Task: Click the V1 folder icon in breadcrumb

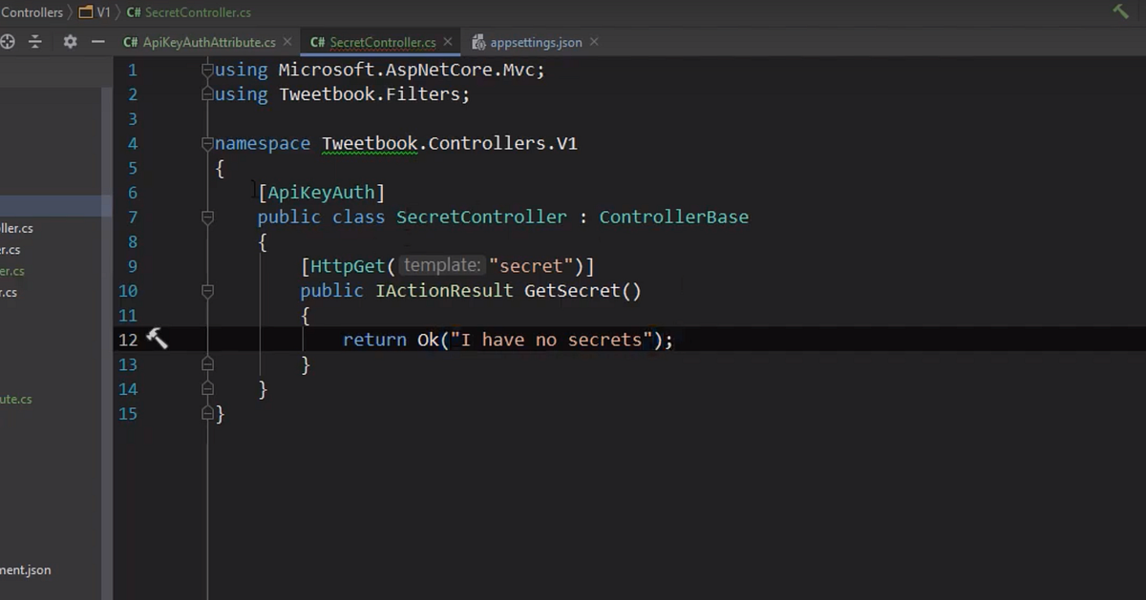Action: click(85, 12)
